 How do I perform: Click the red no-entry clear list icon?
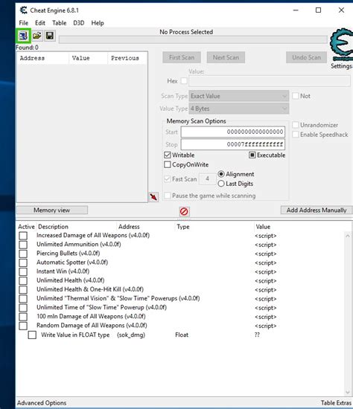184,211
